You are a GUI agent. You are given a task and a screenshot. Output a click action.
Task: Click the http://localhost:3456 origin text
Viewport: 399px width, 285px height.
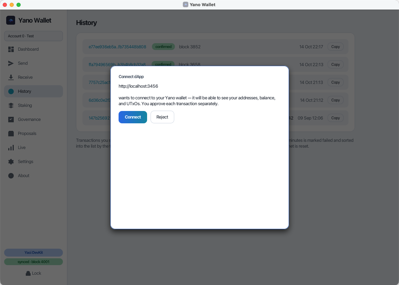point(138,86)
